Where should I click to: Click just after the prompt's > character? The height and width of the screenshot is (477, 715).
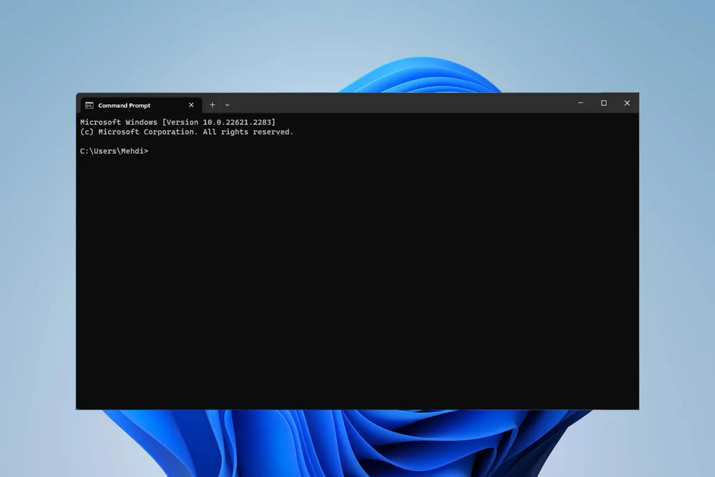[151, 151]
